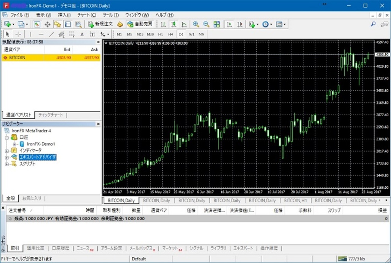Open the チャート menu

pyautogui.click(x=87, y=15)
